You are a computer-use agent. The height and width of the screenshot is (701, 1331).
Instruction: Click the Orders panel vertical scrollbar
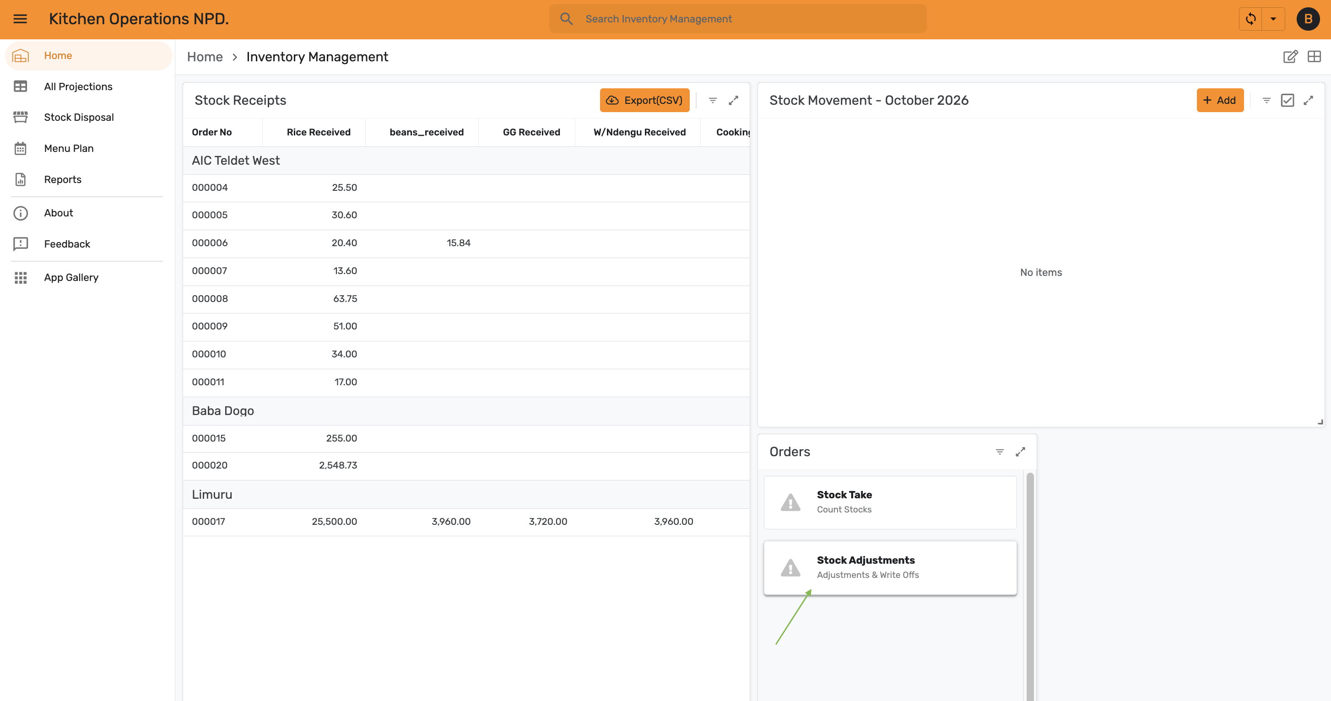pyautogui.click(x=1030, y=586)
